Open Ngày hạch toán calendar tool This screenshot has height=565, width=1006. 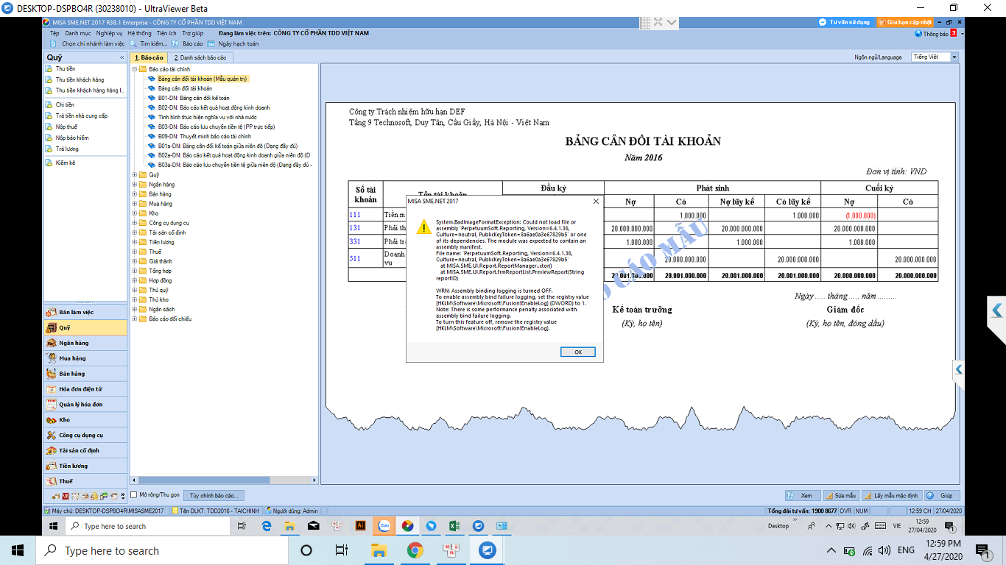tap(233, 44)
